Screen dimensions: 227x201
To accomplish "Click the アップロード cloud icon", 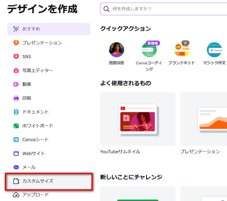I will click(x=16, y=195).
